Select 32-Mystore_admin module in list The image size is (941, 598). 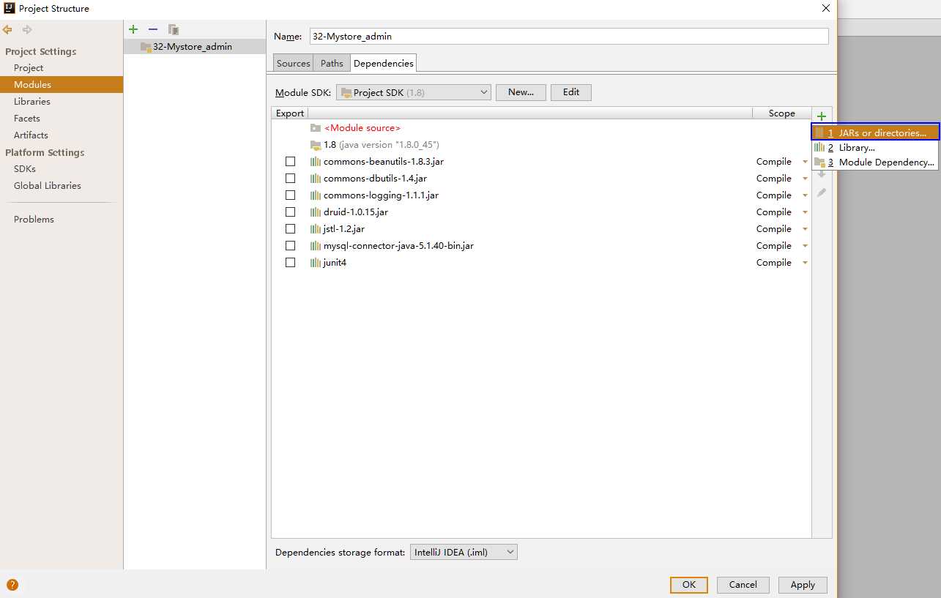tap(195, 47)
